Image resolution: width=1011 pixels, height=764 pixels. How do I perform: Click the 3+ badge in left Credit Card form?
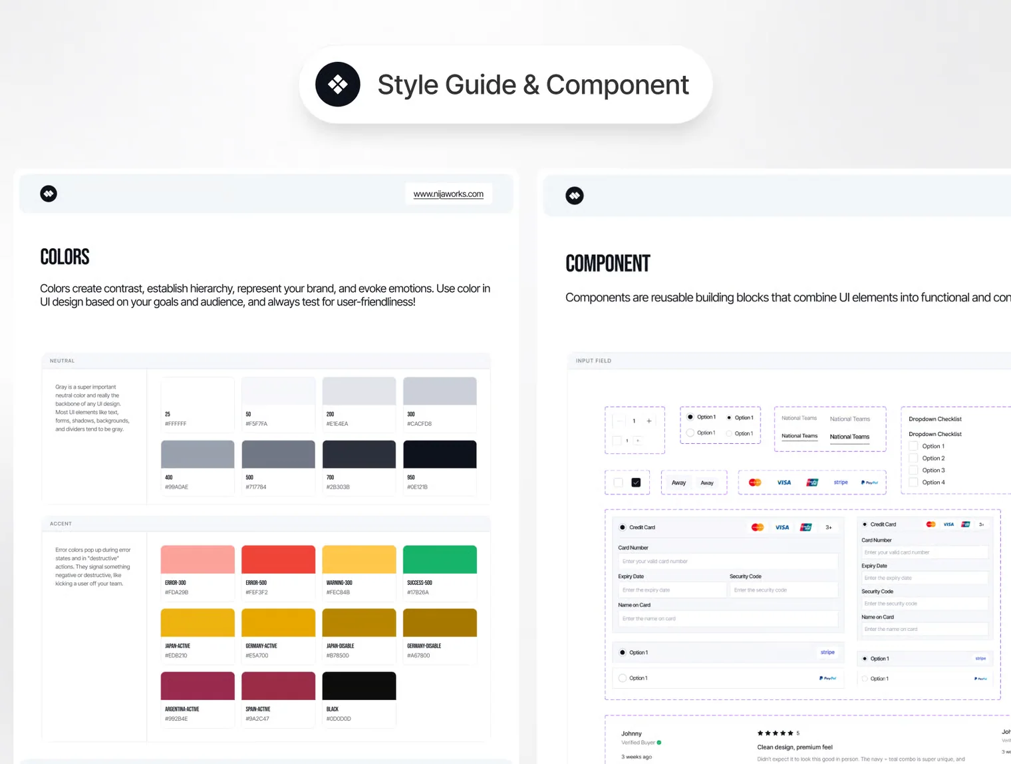click(x=829, y=527)
